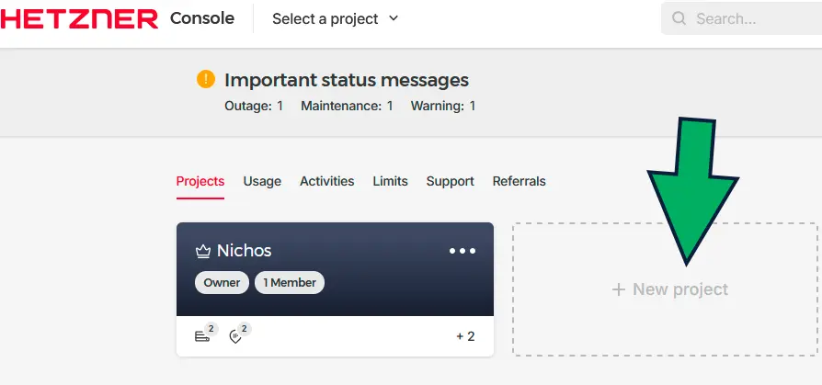Click the crown icon next to Nichos
This screenshot has height=385, width=822.
203,252
